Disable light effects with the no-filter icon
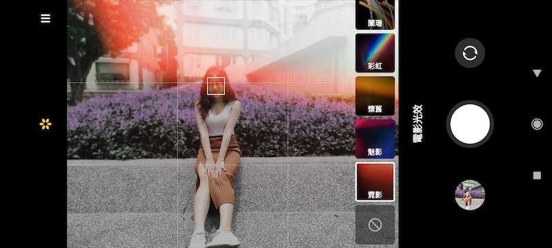552x248 pixels. click(x=375, y=225)
